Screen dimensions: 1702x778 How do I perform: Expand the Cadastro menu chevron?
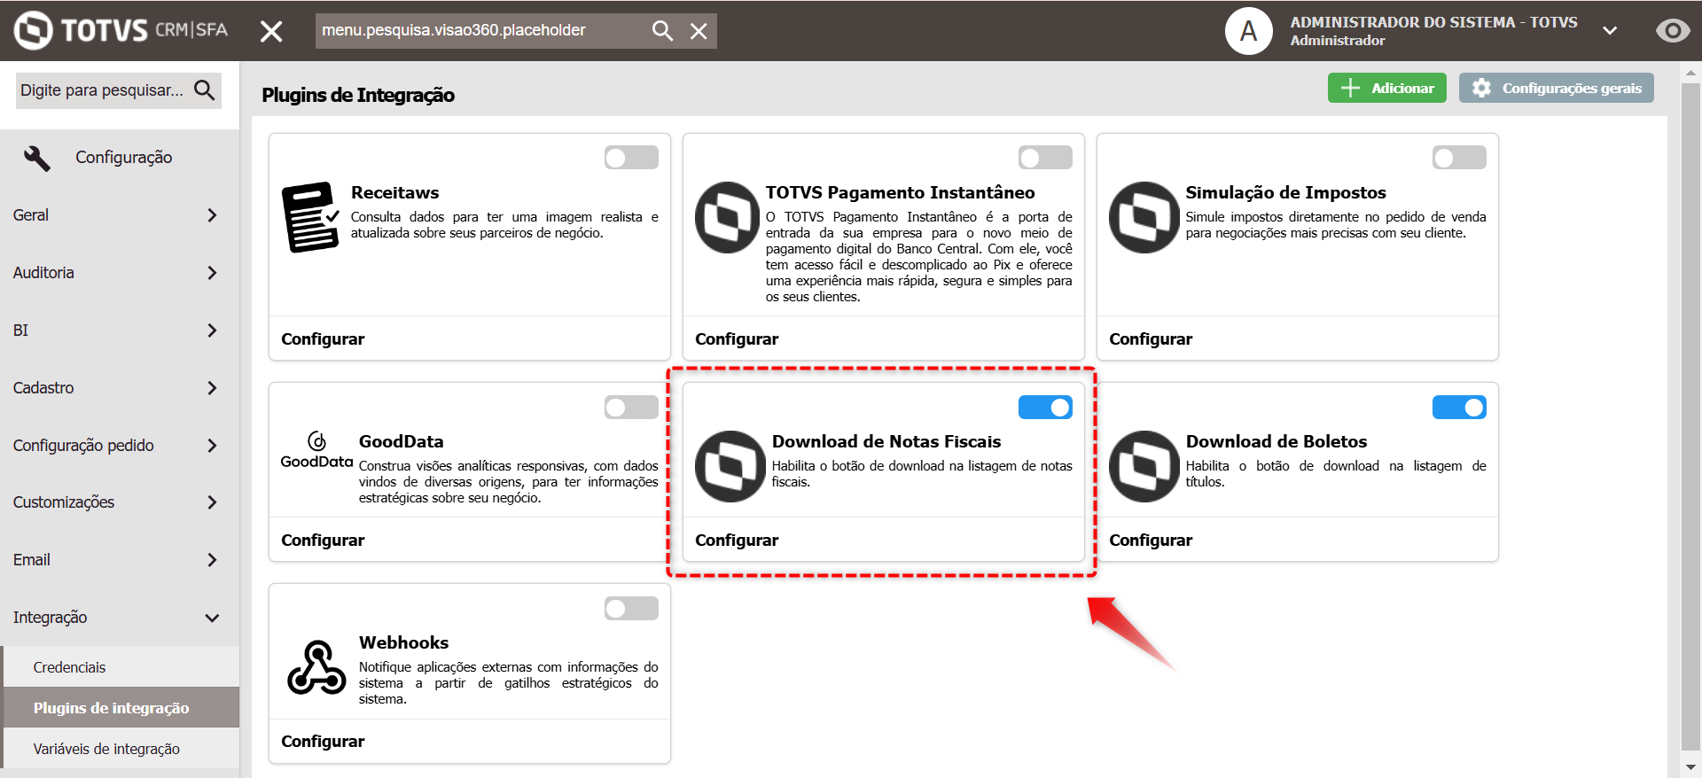(212, 388)
